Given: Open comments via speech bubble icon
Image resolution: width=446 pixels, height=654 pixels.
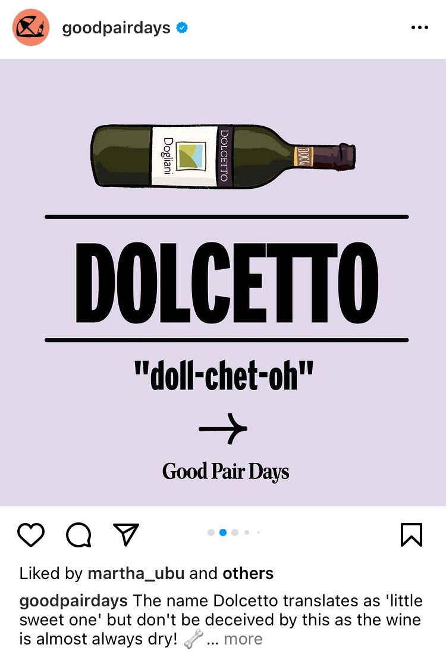Looking at the screenshot, I should (78, 535).
